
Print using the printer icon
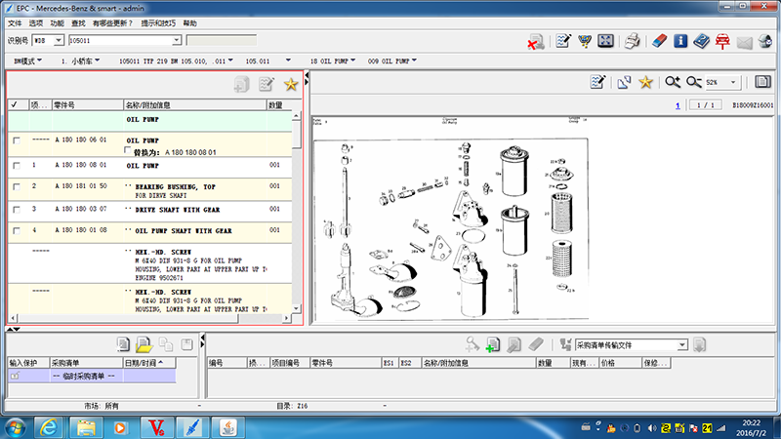(633, 41)
